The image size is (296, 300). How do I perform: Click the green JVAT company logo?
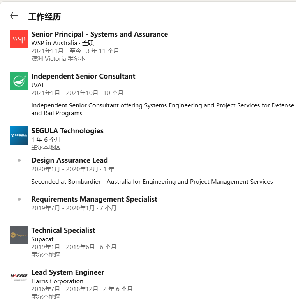[x=19, y=81]
